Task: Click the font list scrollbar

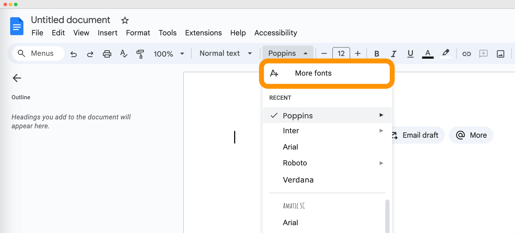Action: click(x=387, y=216)
